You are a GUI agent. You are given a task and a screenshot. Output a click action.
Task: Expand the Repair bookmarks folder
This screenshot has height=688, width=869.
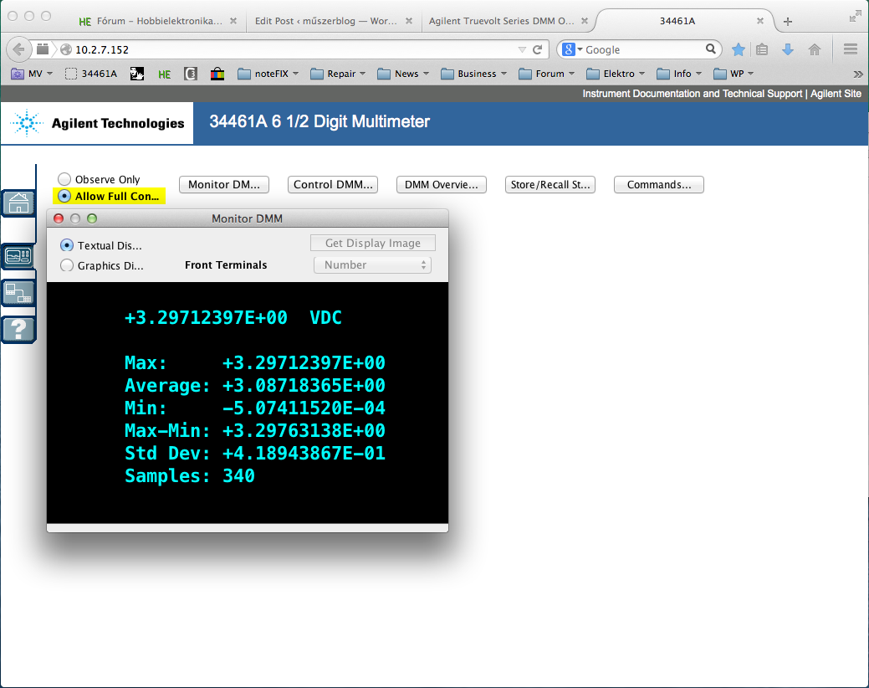pos(338,74)
